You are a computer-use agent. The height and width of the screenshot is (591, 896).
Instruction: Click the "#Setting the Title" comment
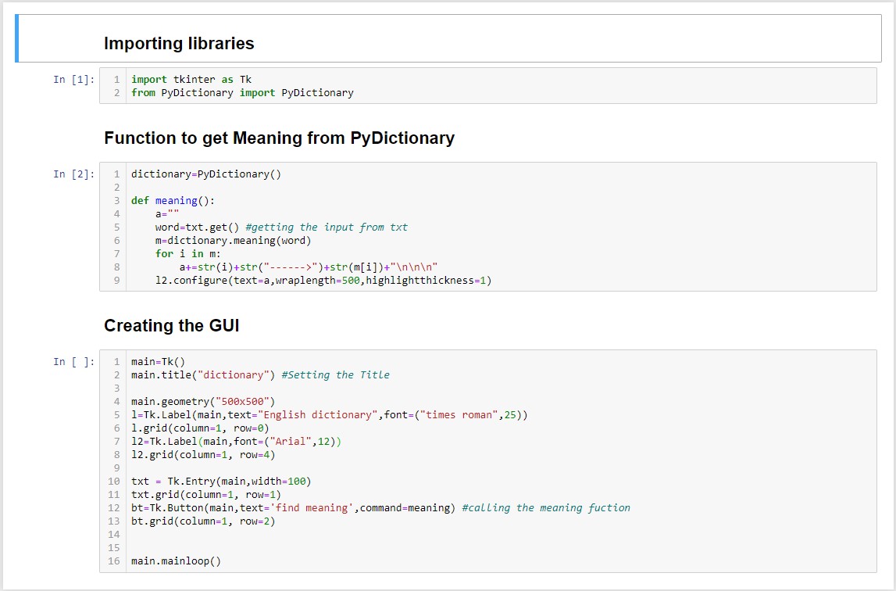click(x=335, y=375)
